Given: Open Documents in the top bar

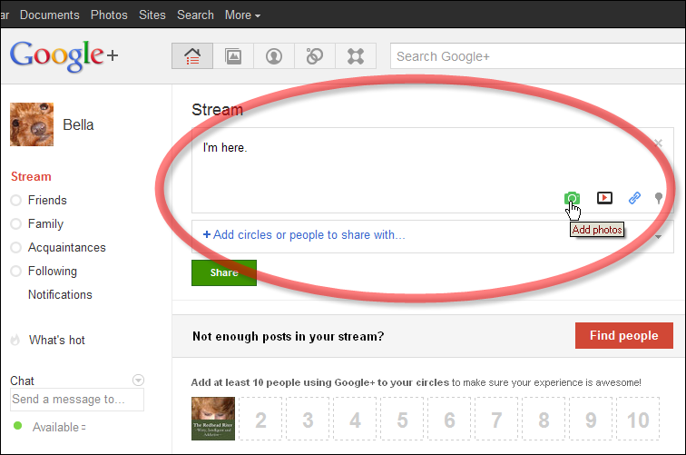Looking at the screenshot, I should tap(49, 15).
